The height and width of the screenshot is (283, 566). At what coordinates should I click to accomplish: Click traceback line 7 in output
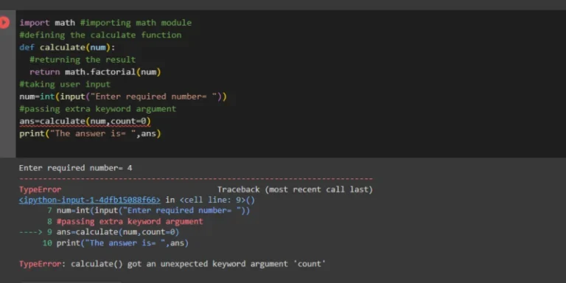coord(148,210)
